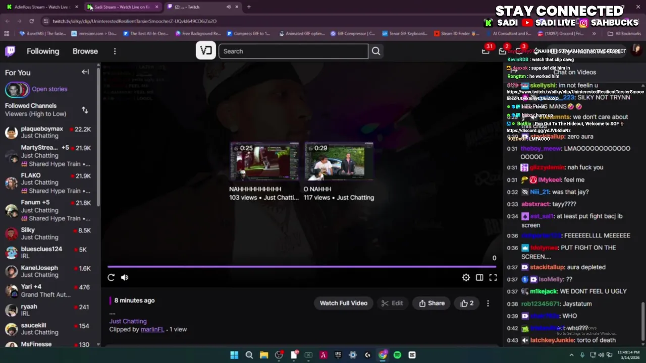Open the player settings gear
The width and height of the screenshot is (646, 363).
466,277
